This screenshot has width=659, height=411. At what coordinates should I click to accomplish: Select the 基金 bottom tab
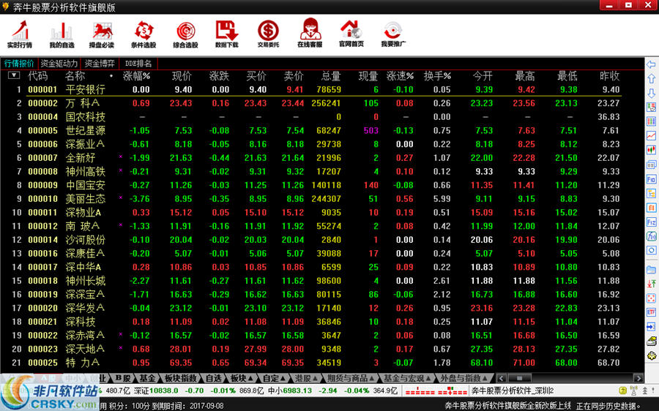coord(147,378)
